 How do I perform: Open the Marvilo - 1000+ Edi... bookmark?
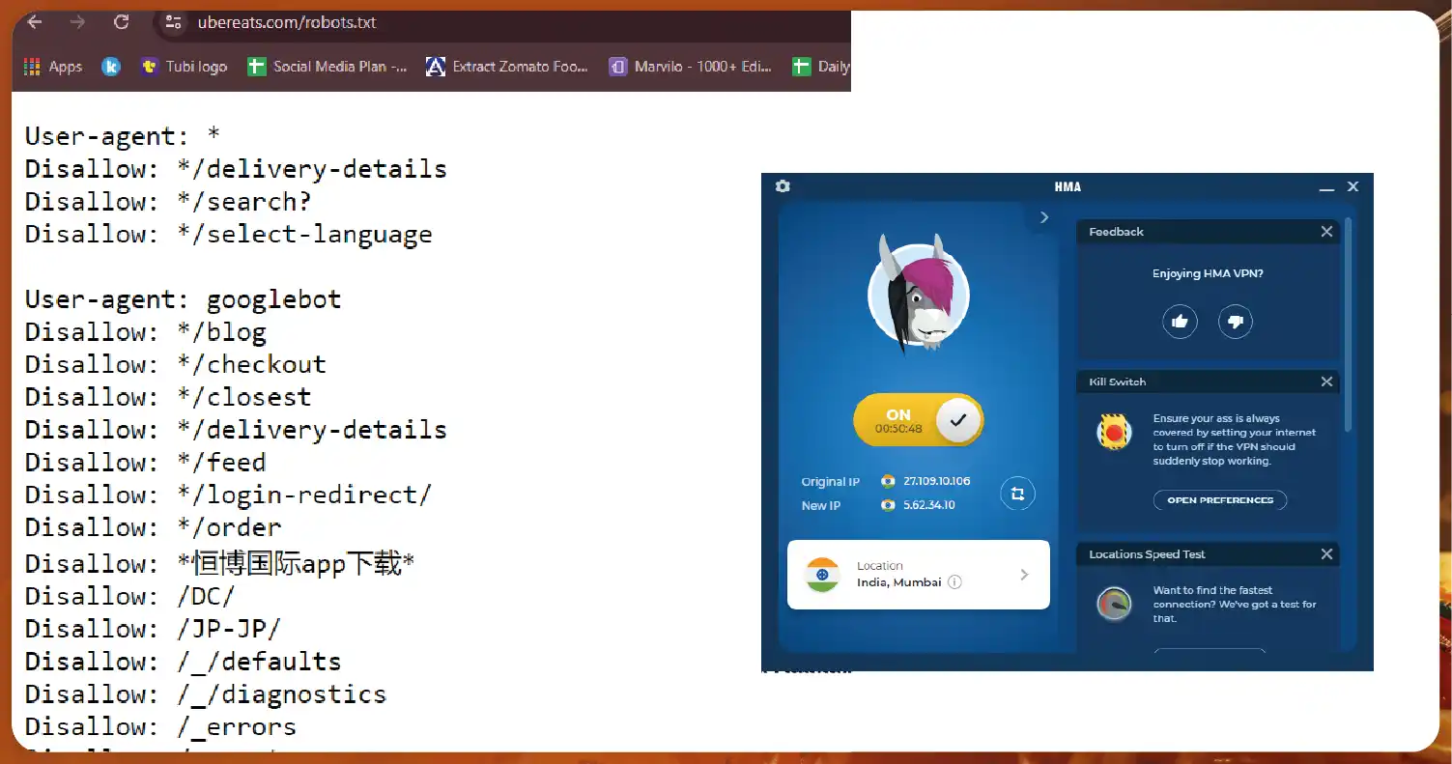691,67
